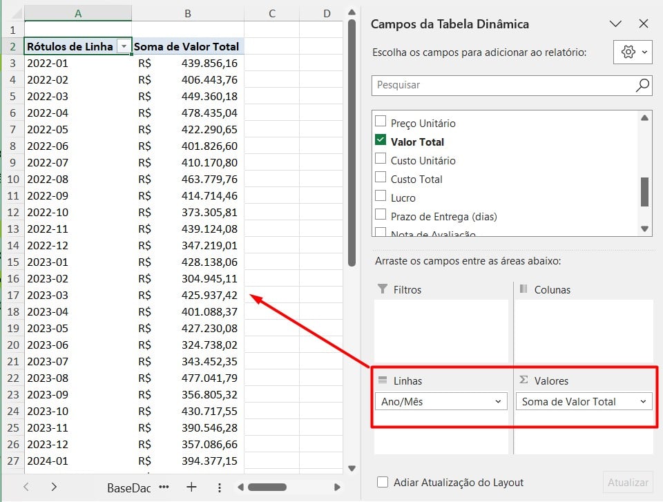Image resolution: width=663 pixels, height=502 pixels.
Task: Go to previous sheet using left arrow
Action: [26, 487]
